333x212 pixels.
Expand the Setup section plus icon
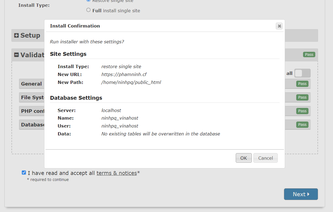tap(16, 35)
